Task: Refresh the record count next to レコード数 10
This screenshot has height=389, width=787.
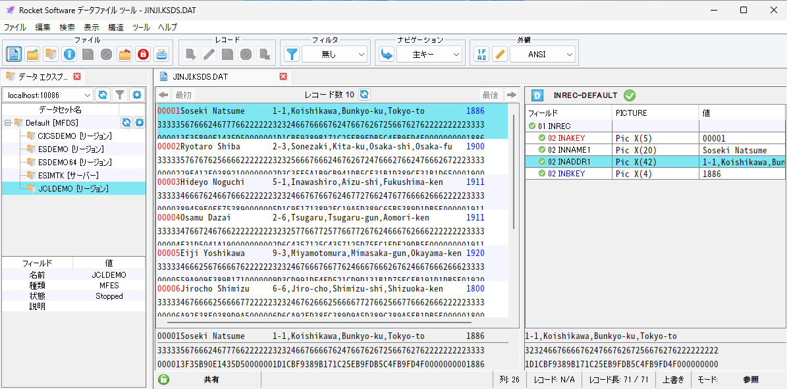Action: tap(364, 95)
